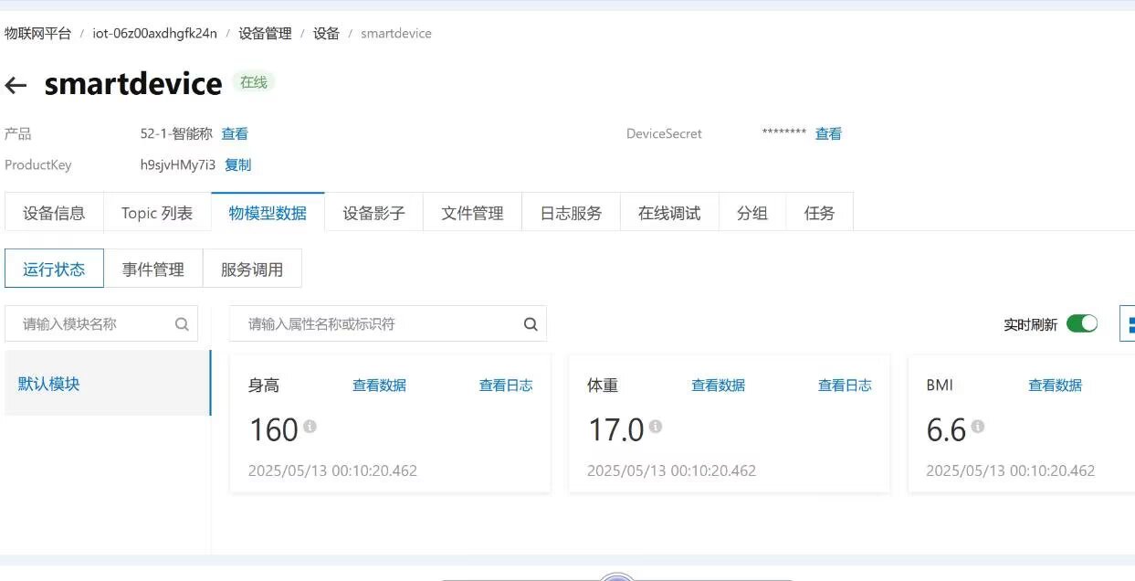Open the 分组 tab
This screenshot has width=1135, height=581.
coord(752,213)
